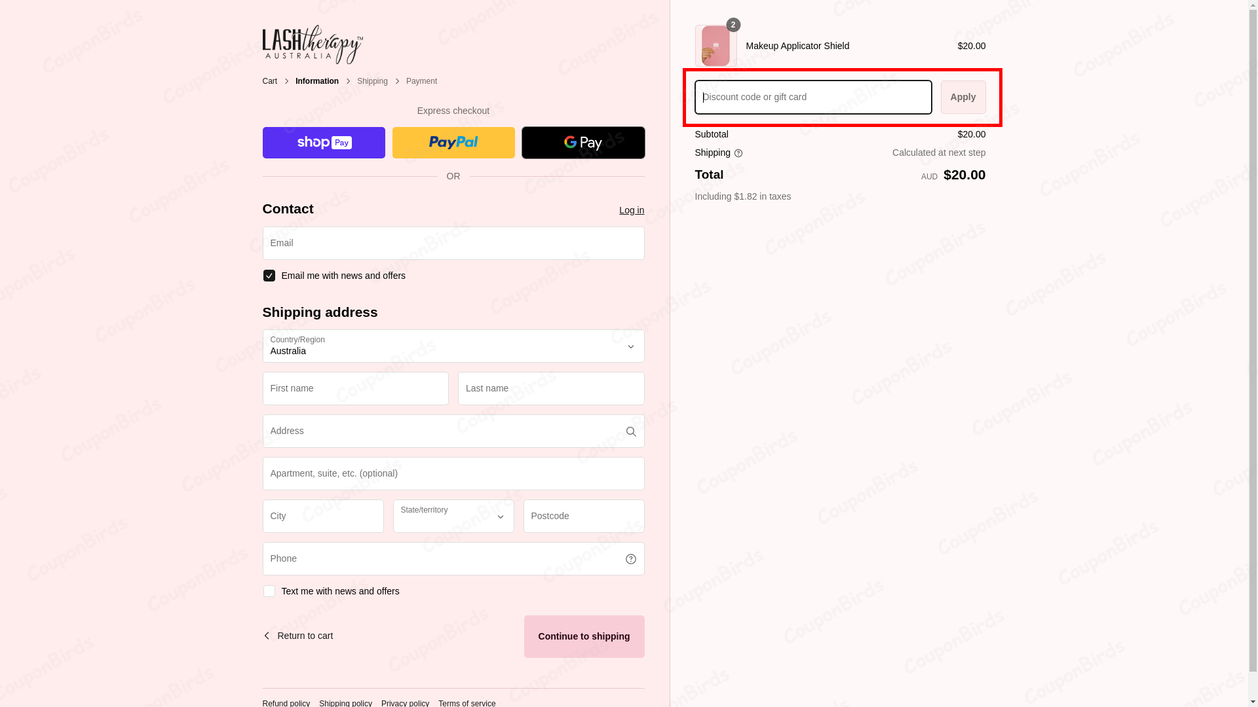Click the search icon in the Address field
1258x707 pixels.
coord(630,431)
